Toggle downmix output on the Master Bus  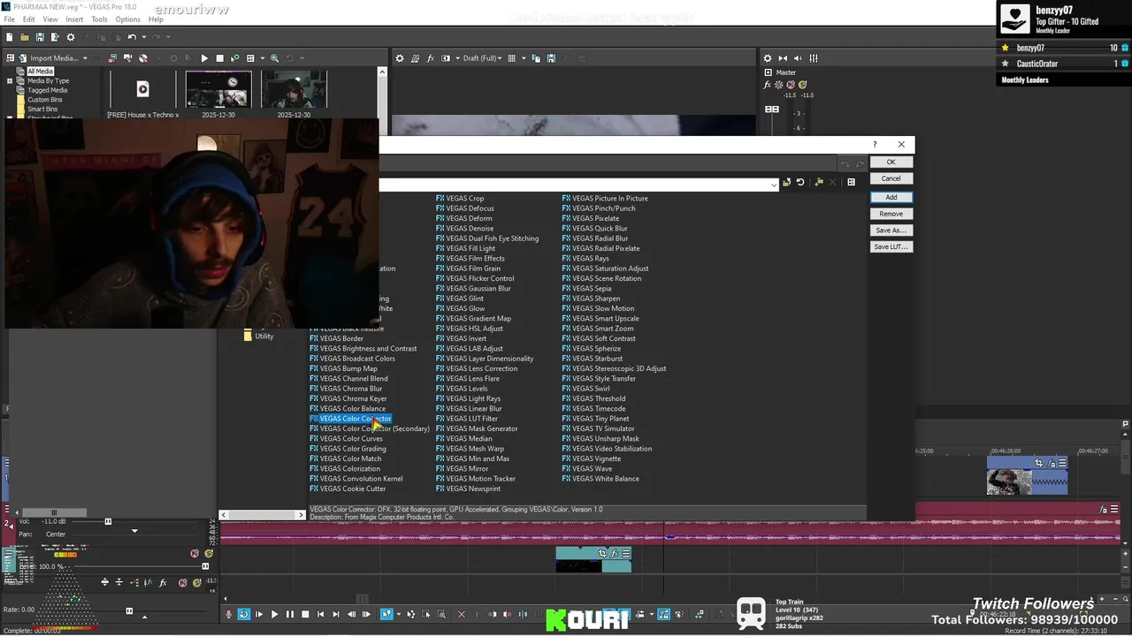coord(783,58)
